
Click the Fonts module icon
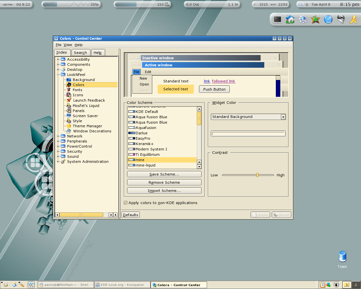coord(69,90)
